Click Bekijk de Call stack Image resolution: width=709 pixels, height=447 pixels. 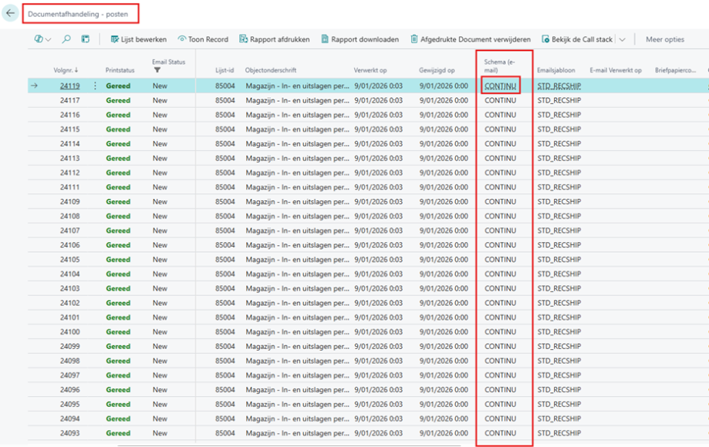[x=576, y=39]
